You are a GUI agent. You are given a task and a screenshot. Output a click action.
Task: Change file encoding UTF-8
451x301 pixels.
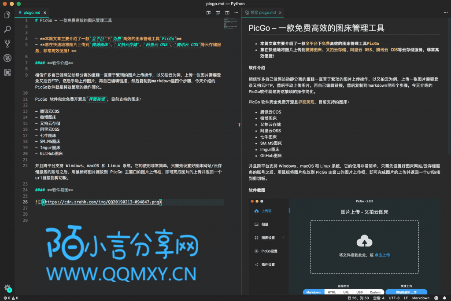[394, 298]
